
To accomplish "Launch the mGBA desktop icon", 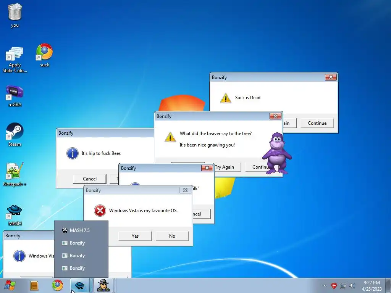I will [15, 96].
